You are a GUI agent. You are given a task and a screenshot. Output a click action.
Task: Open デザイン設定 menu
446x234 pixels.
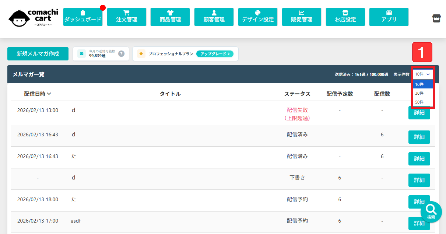[x=258, y=17]
